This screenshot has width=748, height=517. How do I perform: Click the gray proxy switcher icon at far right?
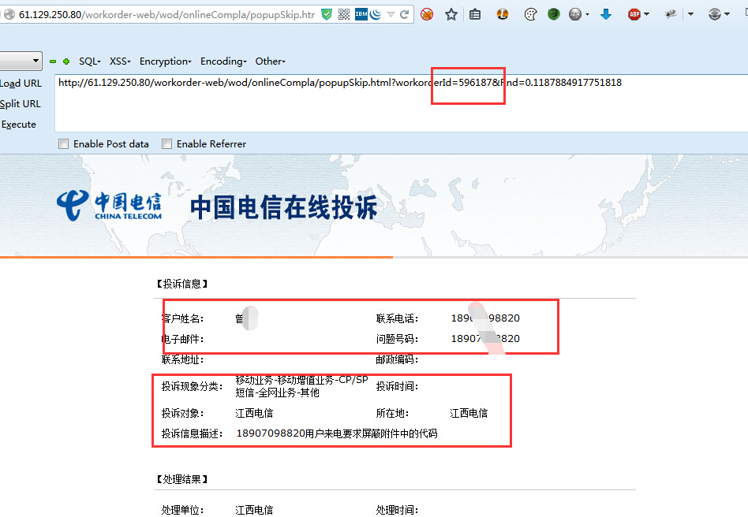[715, 14]
